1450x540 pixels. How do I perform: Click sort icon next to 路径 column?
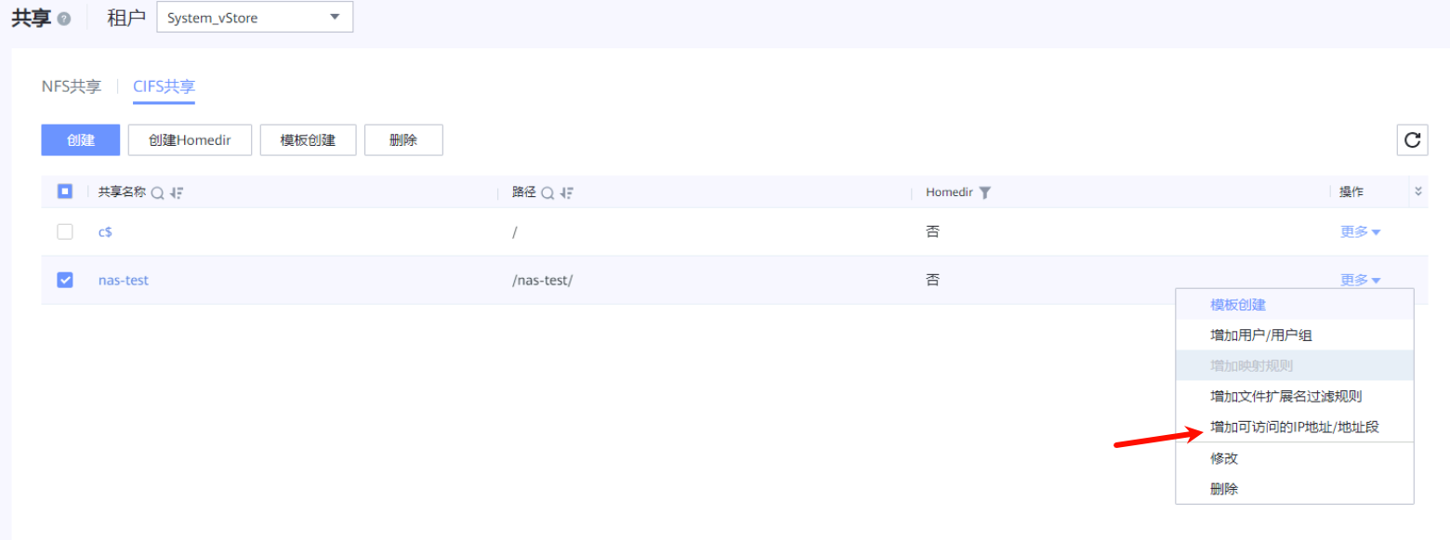[x=567, y=192]
